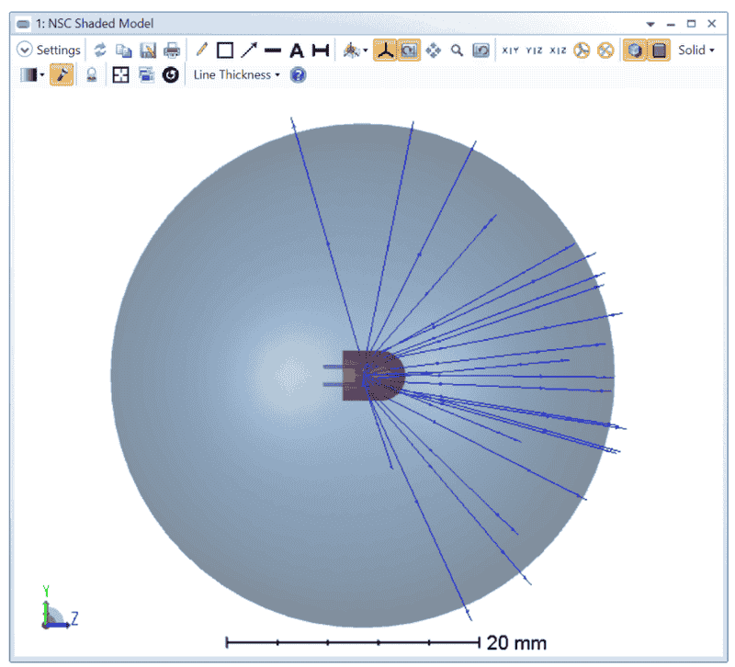Toggle the rotation mode button
This screenshot has height=667, width=735.
click(409, 51)
